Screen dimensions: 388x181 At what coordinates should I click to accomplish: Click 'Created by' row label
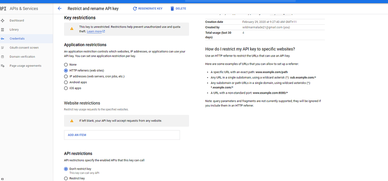[212, 27]
